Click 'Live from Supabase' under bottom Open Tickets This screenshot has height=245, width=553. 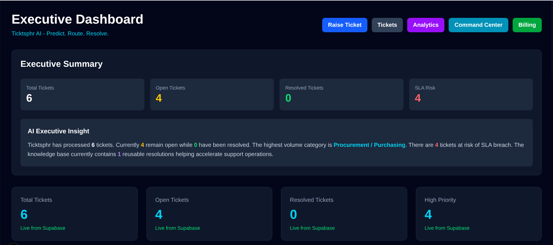[x=178, y=228]
